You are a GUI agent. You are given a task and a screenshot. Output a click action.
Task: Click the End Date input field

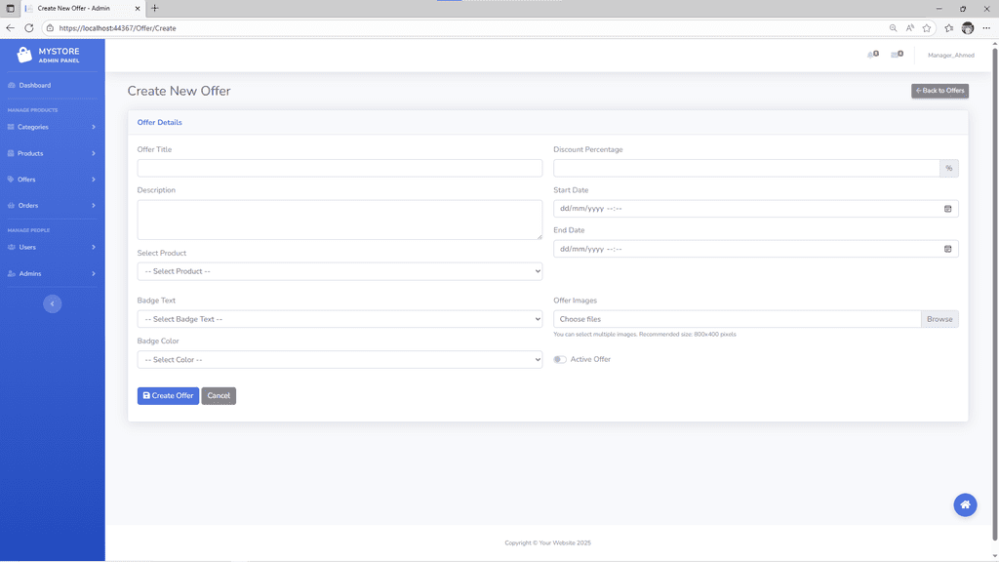pos(756,249)
